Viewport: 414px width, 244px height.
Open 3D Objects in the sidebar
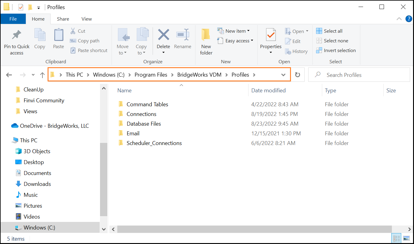37,151
